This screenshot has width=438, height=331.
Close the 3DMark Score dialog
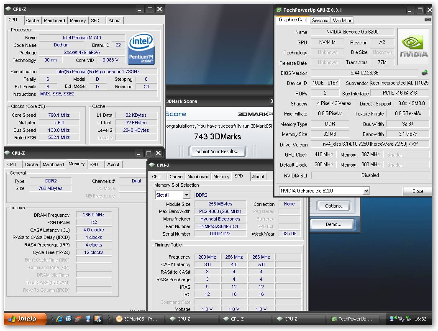click(x=272, y=101)
